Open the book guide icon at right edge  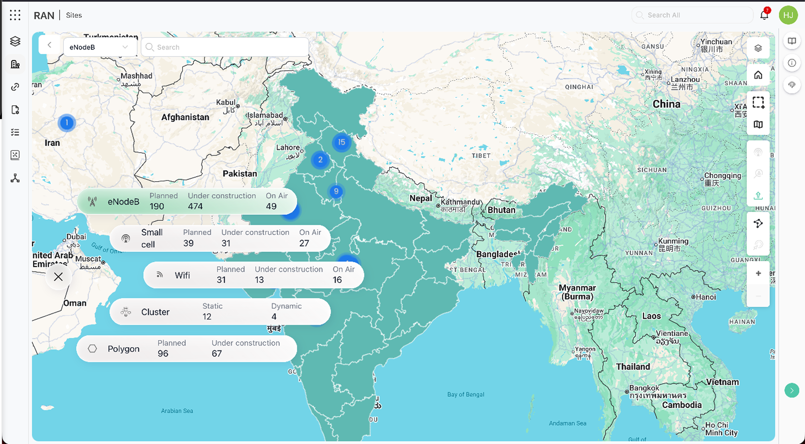click(792, 41)
